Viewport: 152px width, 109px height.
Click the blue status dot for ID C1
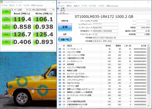[x=60, y=95]
